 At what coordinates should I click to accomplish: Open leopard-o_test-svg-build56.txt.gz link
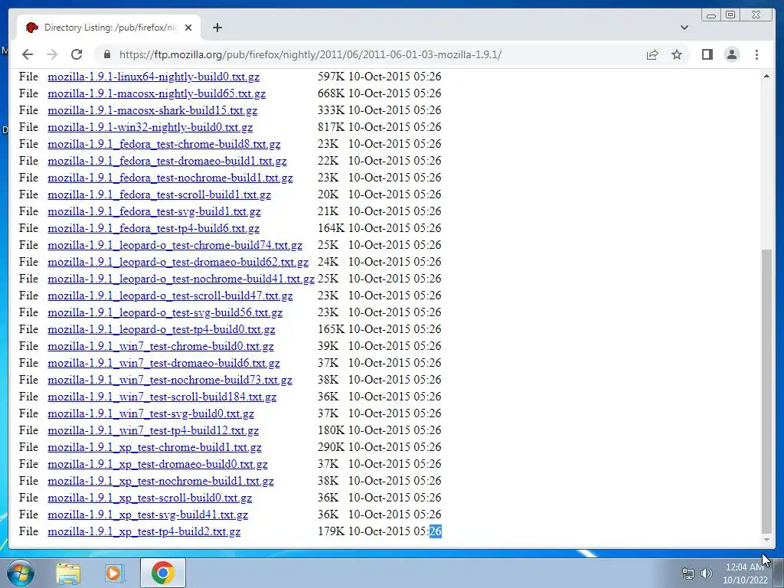(x=165, y=312)
